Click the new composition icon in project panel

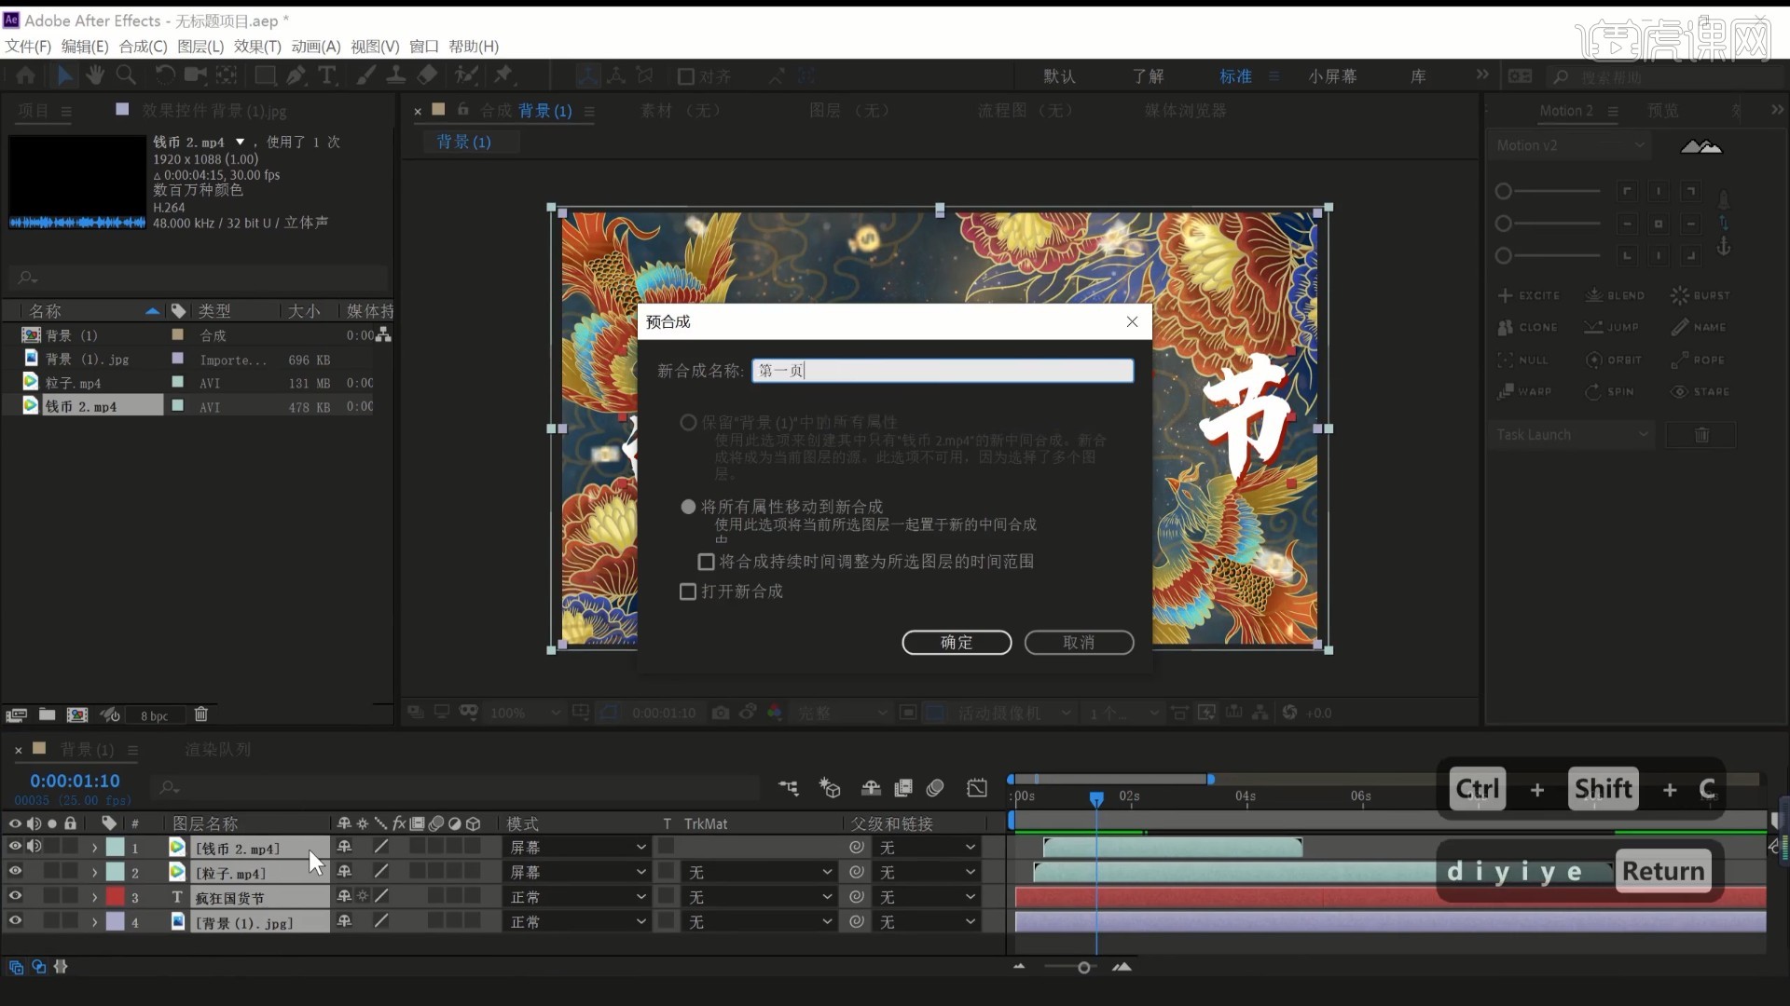[77, 715]
